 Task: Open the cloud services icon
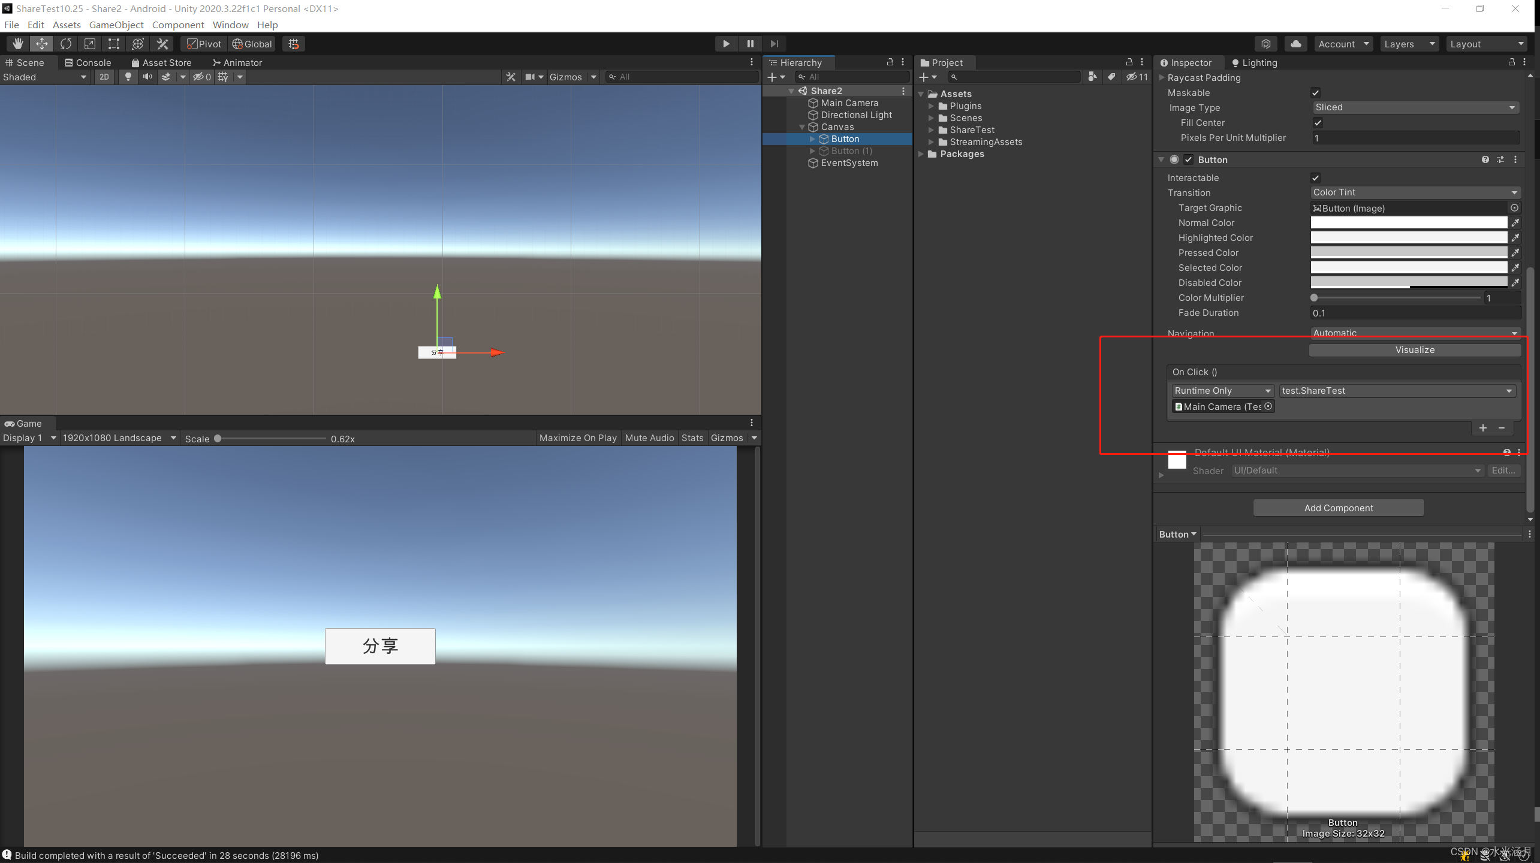(x=1295, y=44)
